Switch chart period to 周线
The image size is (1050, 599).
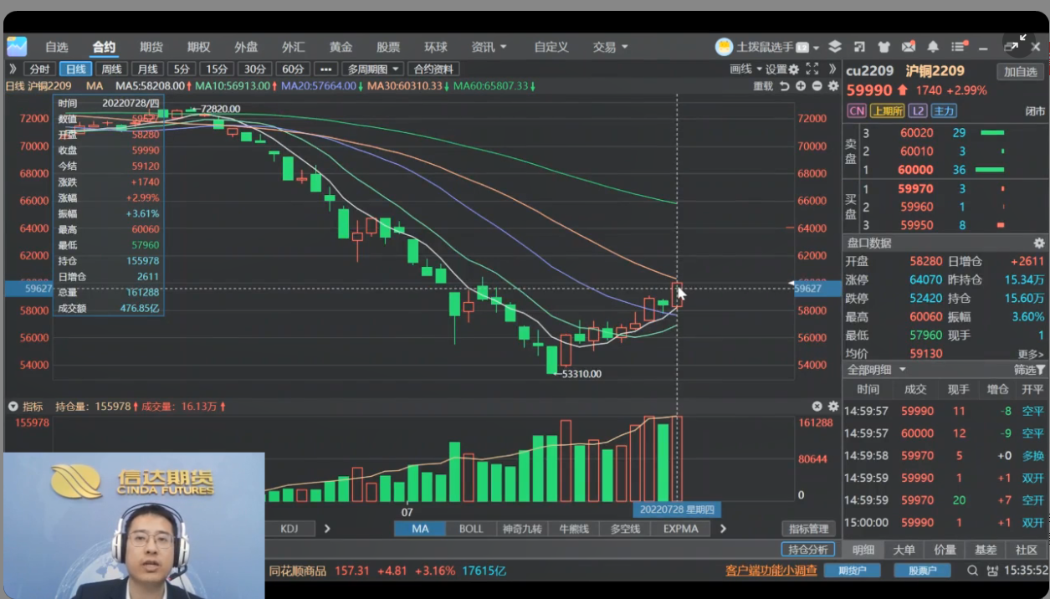[111, 69]
